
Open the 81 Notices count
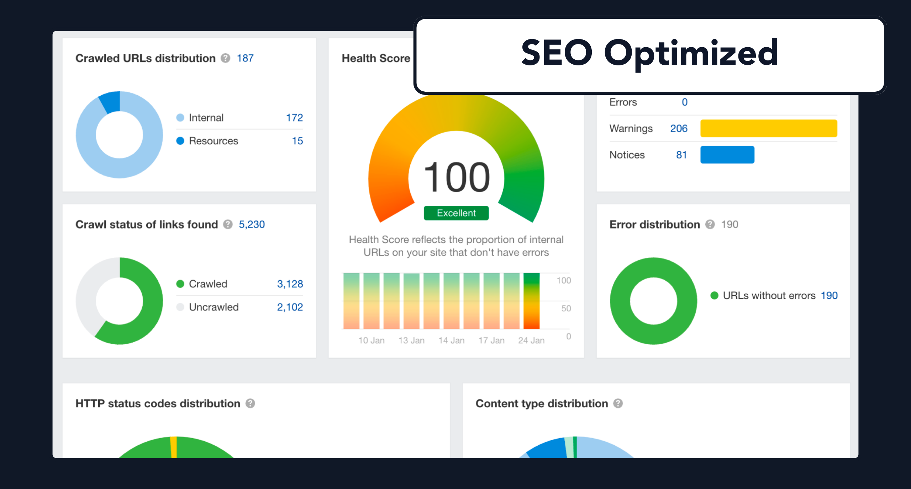click(x=681, y=155)
